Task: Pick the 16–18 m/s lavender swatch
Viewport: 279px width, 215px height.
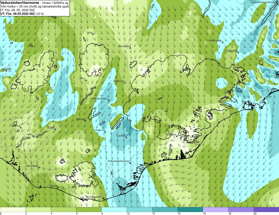Action: click(x=216, y=210)
